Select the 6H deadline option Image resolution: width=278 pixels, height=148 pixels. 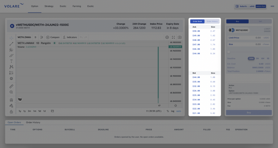(x=262, y=59)
